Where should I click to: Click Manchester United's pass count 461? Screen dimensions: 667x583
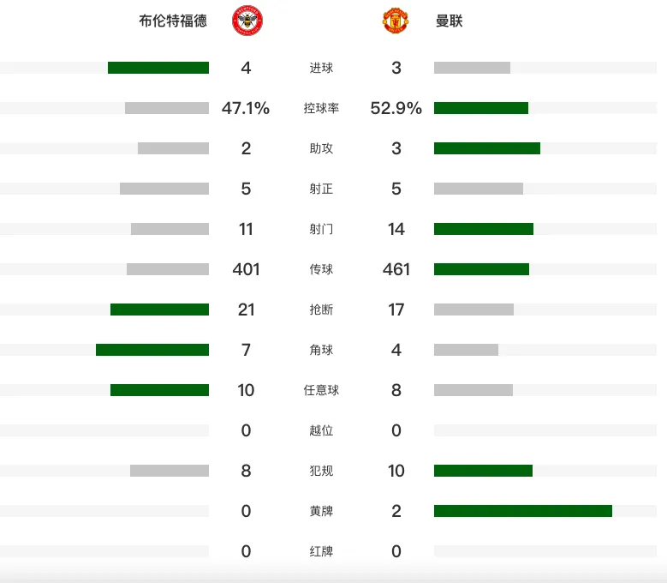tap(396, 269)
